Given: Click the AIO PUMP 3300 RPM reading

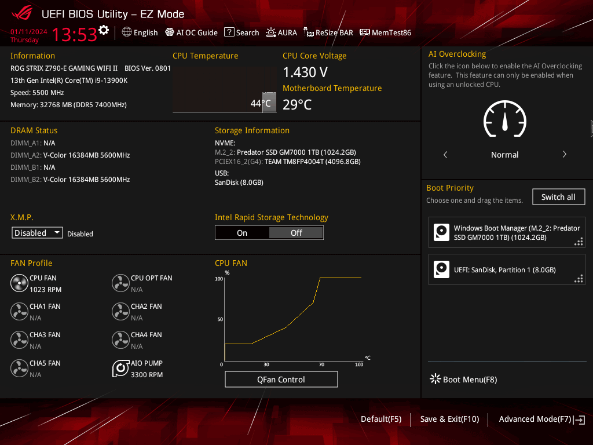Looking at the screenshot, I should [147, 375].
